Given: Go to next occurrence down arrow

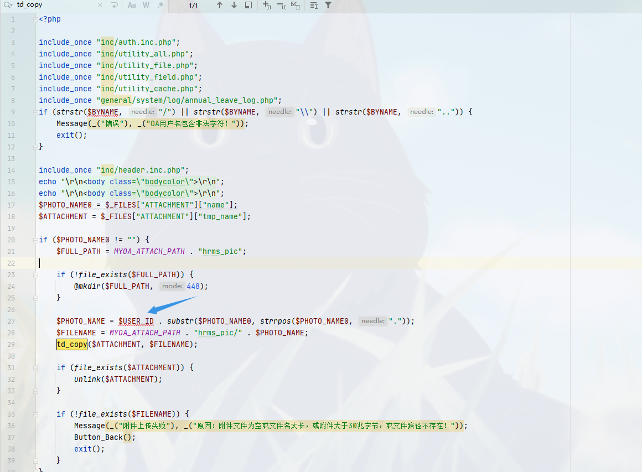Looking at the screenshot, I should pyautogui.click(x=234, y=5).
